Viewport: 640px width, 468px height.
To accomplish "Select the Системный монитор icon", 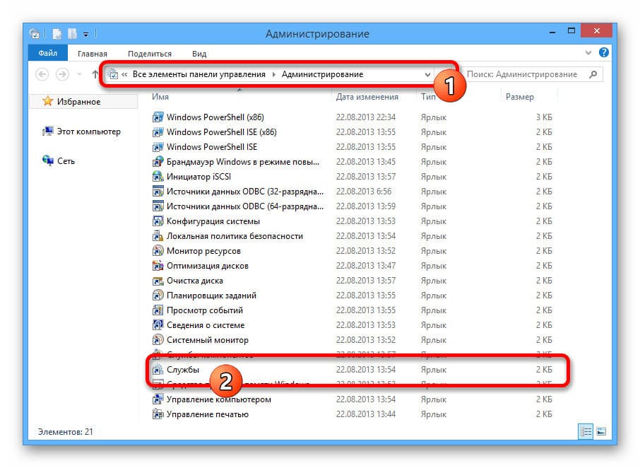I will pos(158,340).
